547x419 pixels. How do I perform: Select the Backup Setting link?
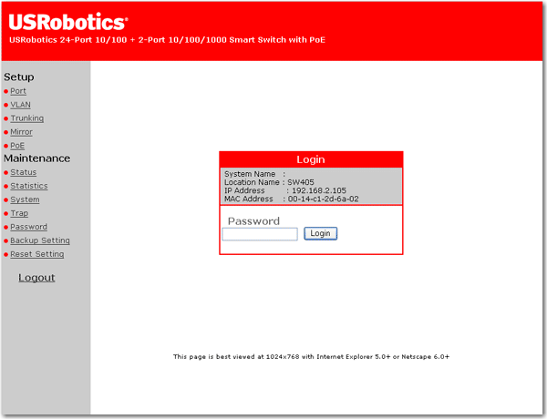click(40, 240)
